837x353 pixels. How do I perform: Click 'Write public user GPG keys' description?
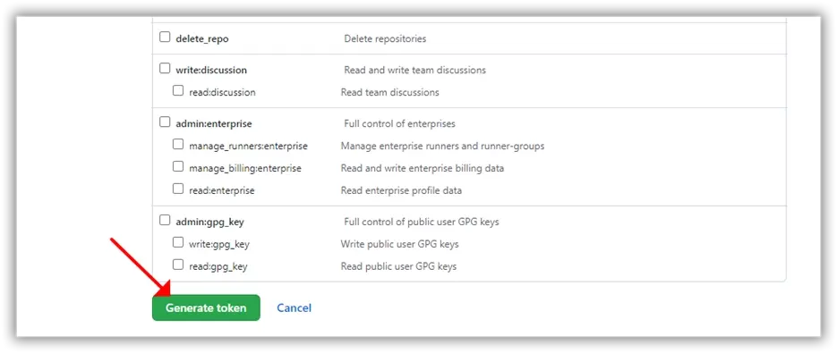pos(399,244)
